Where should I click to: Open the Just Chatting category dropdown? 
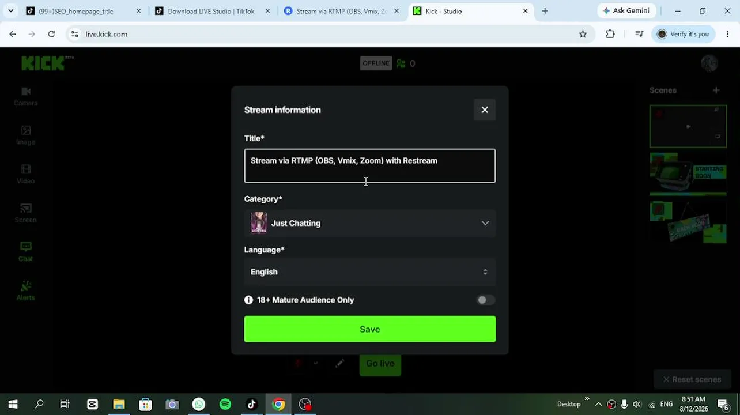click(x=369, y=223)
